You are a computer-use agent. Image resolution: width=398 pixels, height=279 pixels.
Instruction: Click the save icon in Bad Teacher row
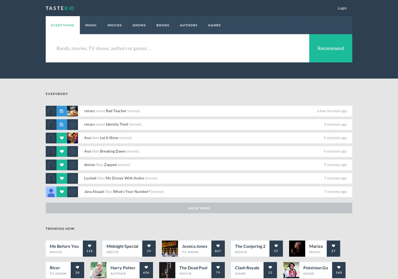62,111
